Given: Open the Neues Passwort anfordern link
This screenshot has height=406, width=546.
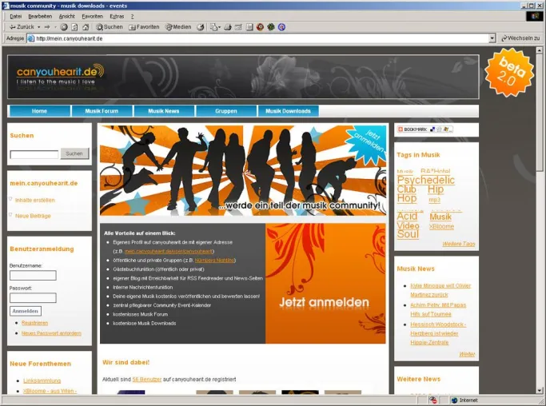Looking at the screenshot, I should [x=51, y=333].
